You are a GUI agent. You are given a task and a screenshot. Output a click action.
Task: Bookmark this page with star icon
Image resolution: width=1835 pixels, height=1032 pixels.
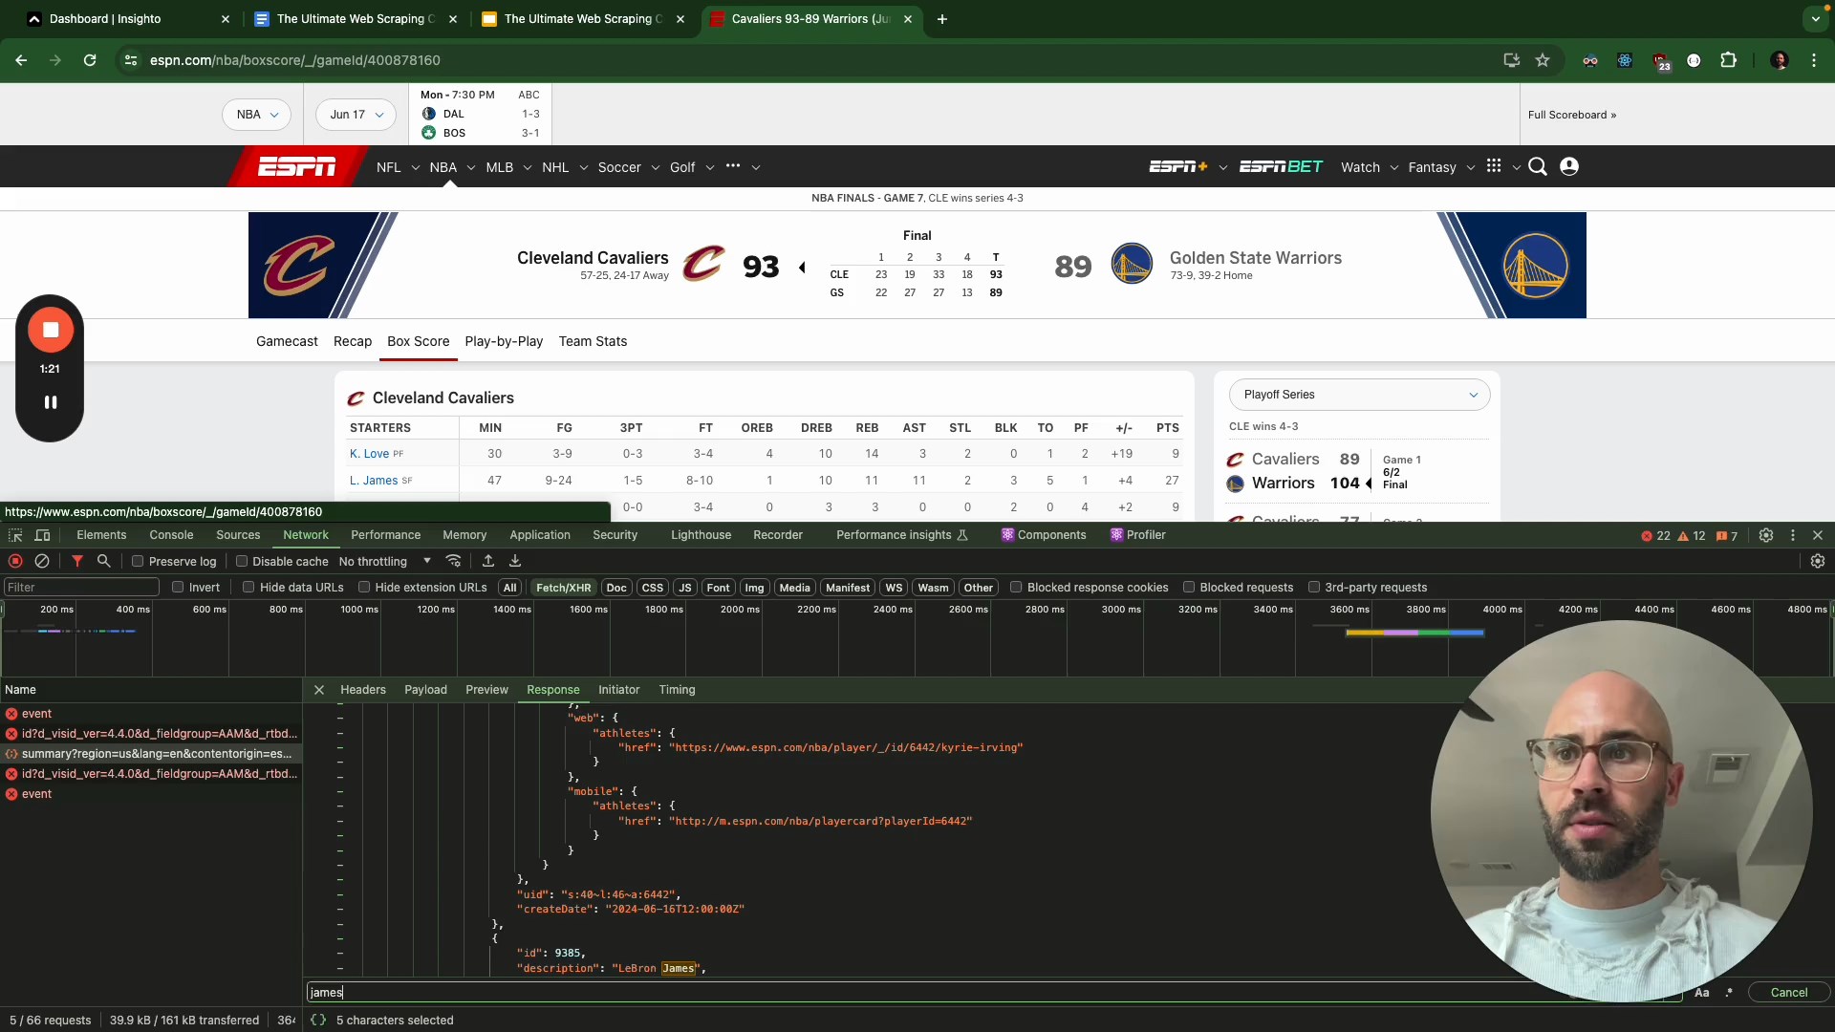pyautogui.click(x=1543, y=60)
